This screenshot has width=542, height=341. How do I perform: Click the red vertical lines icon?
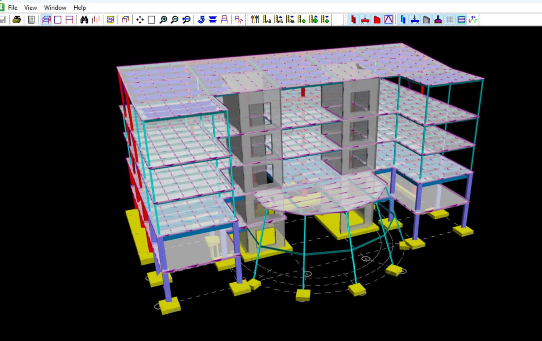pyautogui.click(x=96, y=20)
